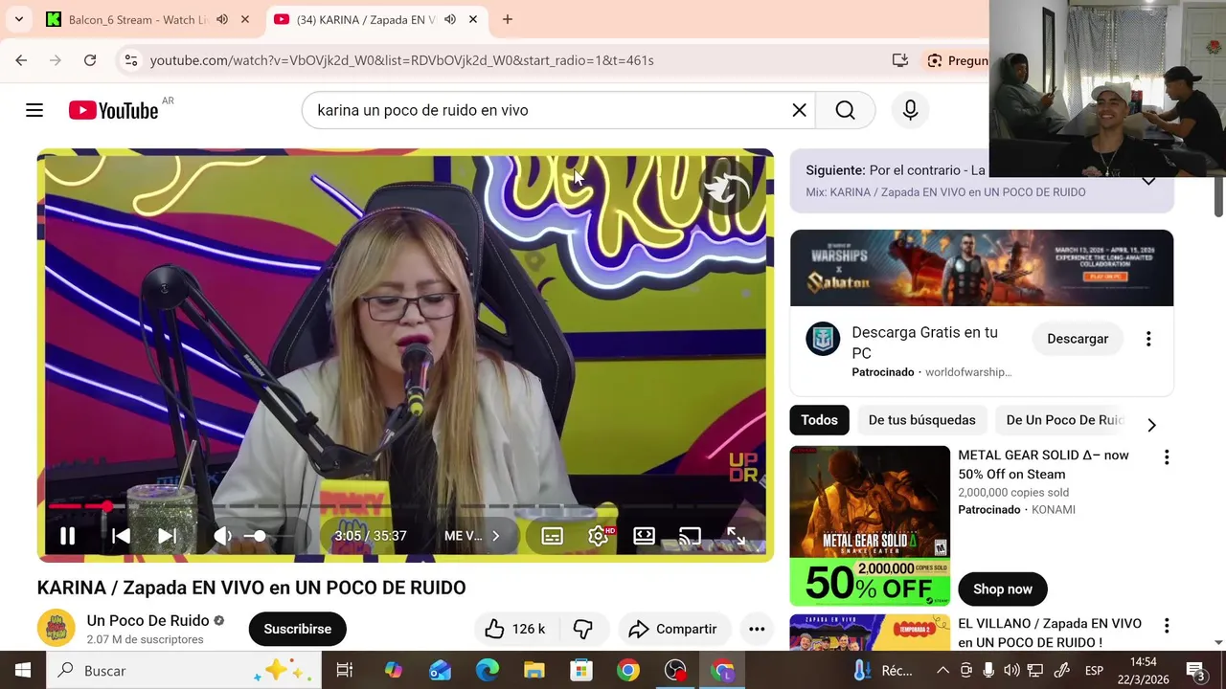The height and width of the screenshot is (689, 1226).
Task: Expand the 'ME V...' chapter label
Action: pyautogui.click(x=472, y=536)
